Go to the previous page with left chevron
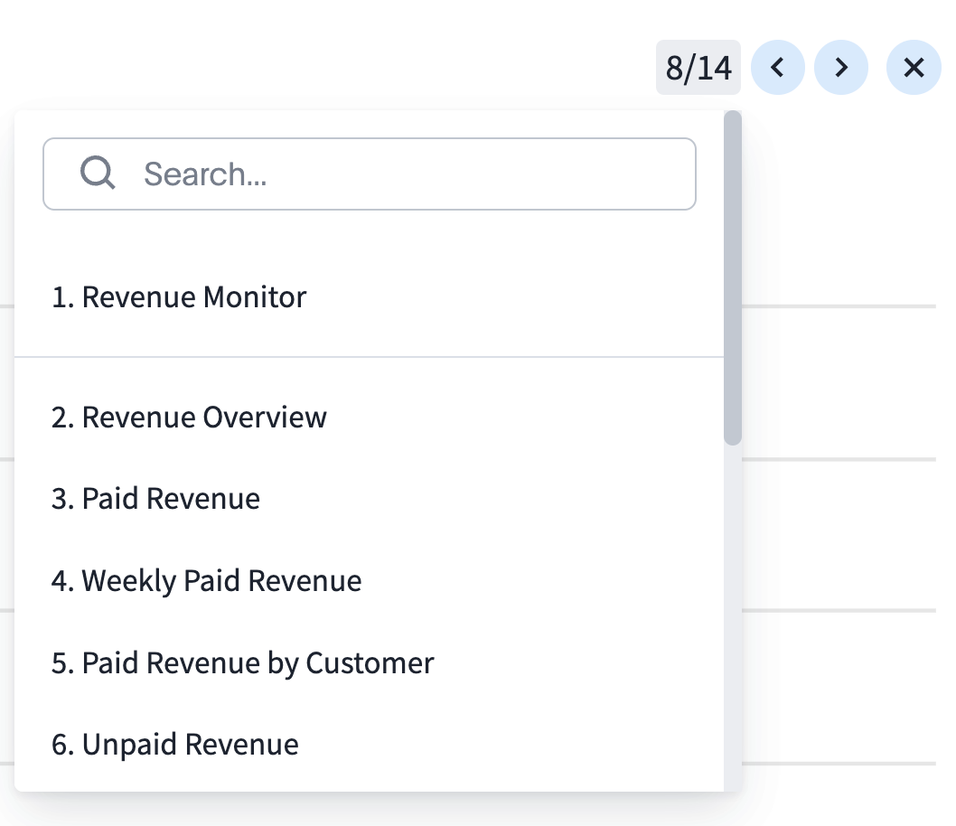This screenshot has width=956, height=826. [777, 68]
